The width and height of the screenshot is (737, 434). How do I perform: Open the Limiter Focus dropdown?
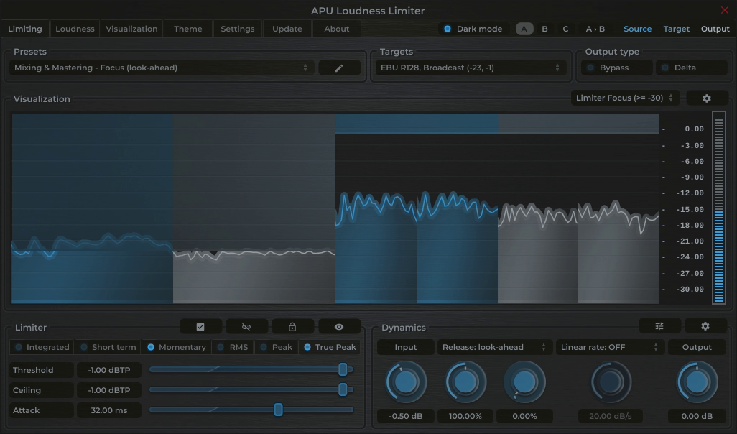pos(624,98)
